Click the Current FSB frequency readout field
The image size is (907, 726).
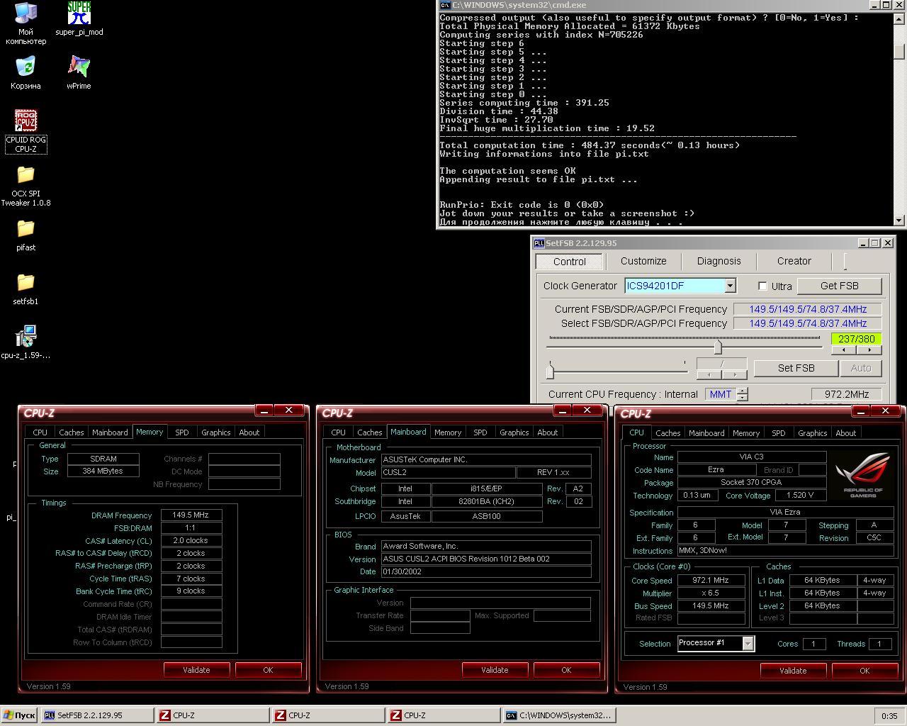pyautogui.click(x=807, y=309)
